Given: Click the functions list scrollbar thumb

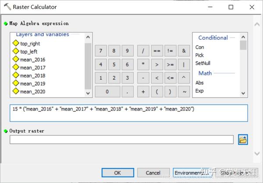Looking at the screenshot, I should [243, 45].
